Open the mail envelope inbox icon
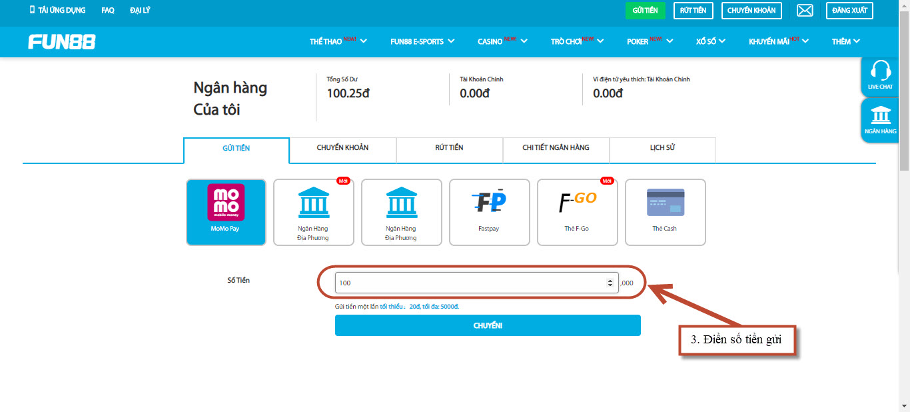Image resolution: width=910 pixels, height=412 pixels. [x=805, y=11]
